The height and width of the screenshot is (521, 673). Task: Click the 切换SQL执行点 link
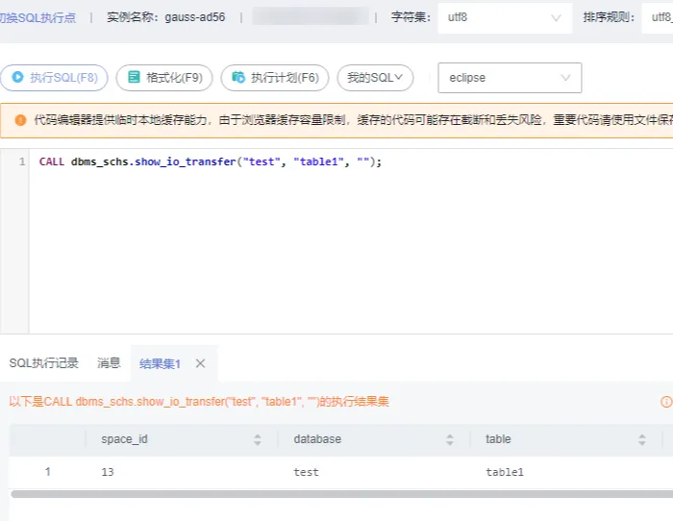[x=37, y=17]
